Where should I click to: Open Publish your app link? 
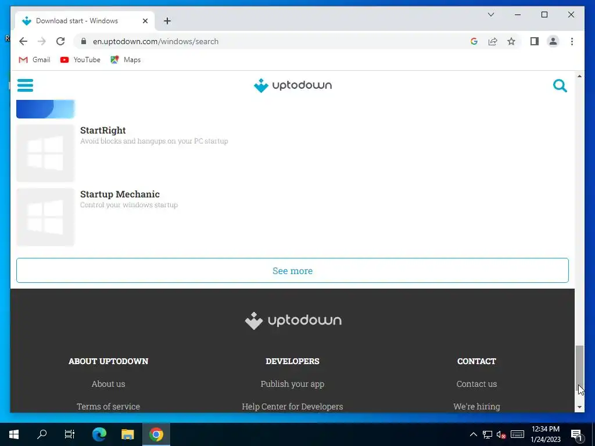coord(292,384)
